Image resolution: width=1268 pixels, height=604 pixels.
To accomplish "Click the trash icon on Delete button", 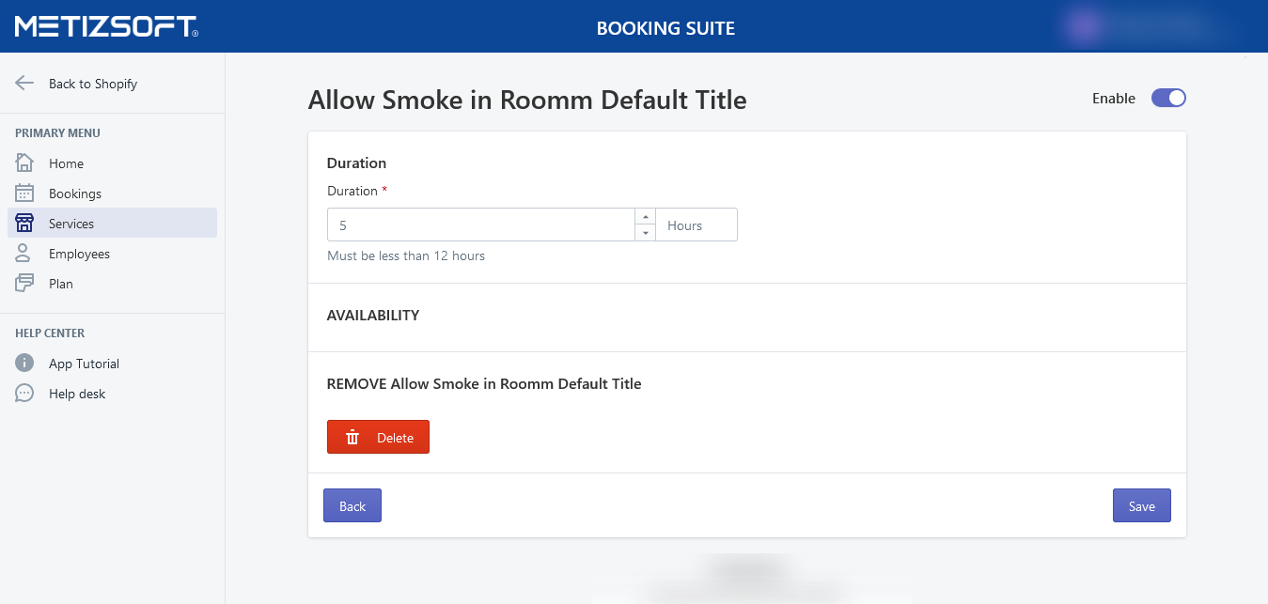I will pyautogui.click(x=352, y=438).
